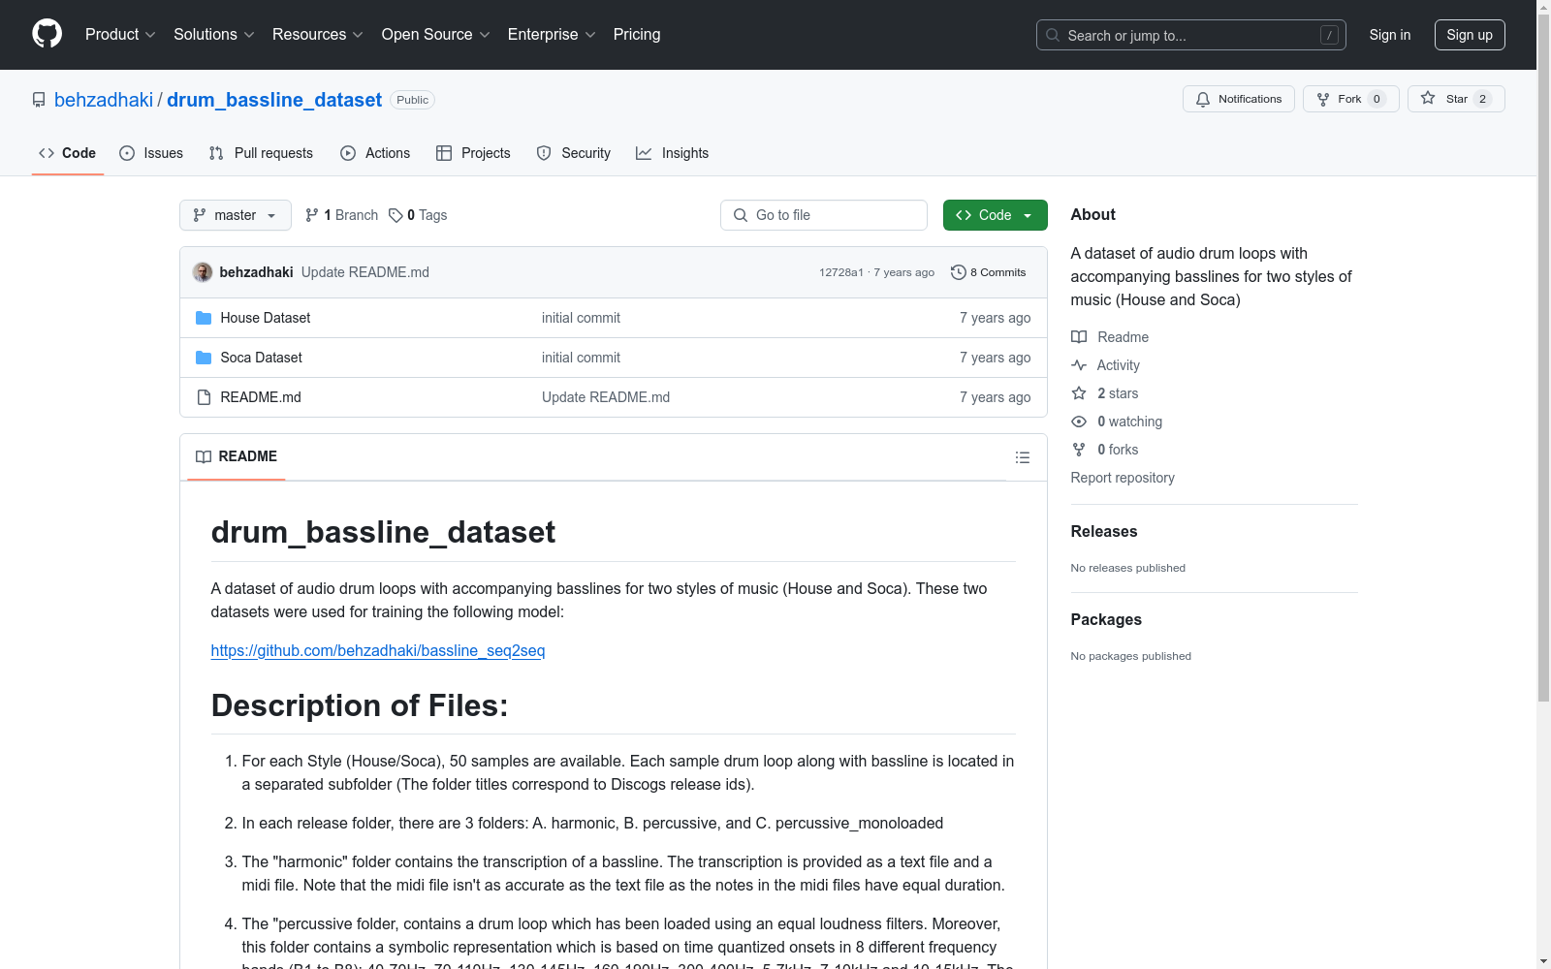Open the behzadhaki commit author link
This screenshot has width=1551, height=969.
point(256,272)
